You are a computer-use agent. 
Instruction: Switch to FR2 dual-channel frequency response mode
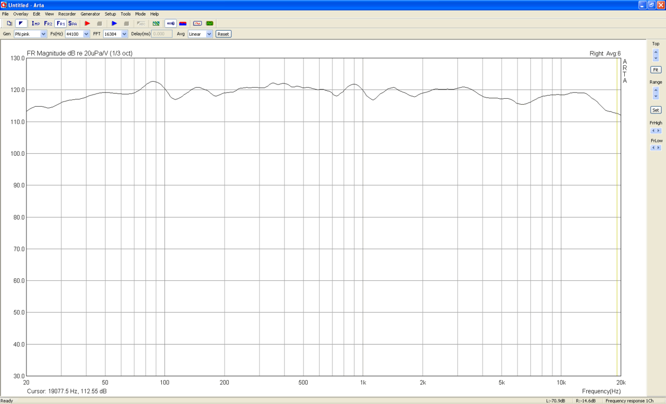[x=48, y=23]
